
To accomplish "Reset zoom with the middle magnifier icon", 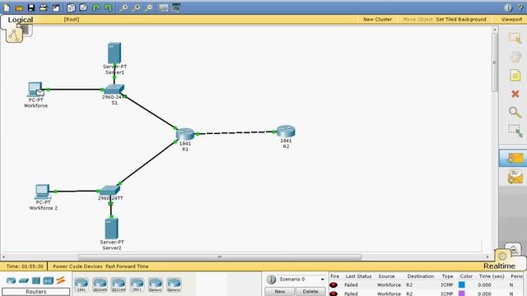I will [x=136, y=7].
